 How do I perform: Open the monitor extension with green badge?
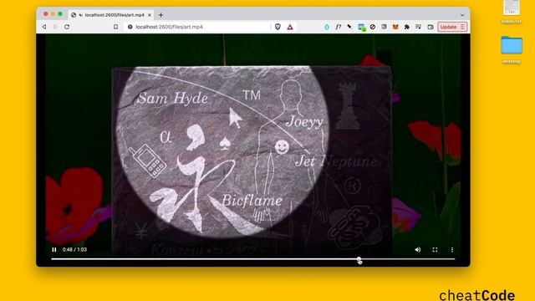click(x=362, y=27)
